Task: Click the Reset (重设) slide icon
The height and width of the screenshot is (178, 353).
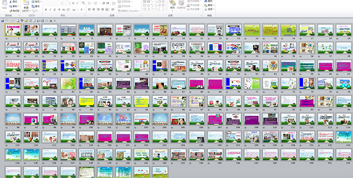Action: pos(33,6)
